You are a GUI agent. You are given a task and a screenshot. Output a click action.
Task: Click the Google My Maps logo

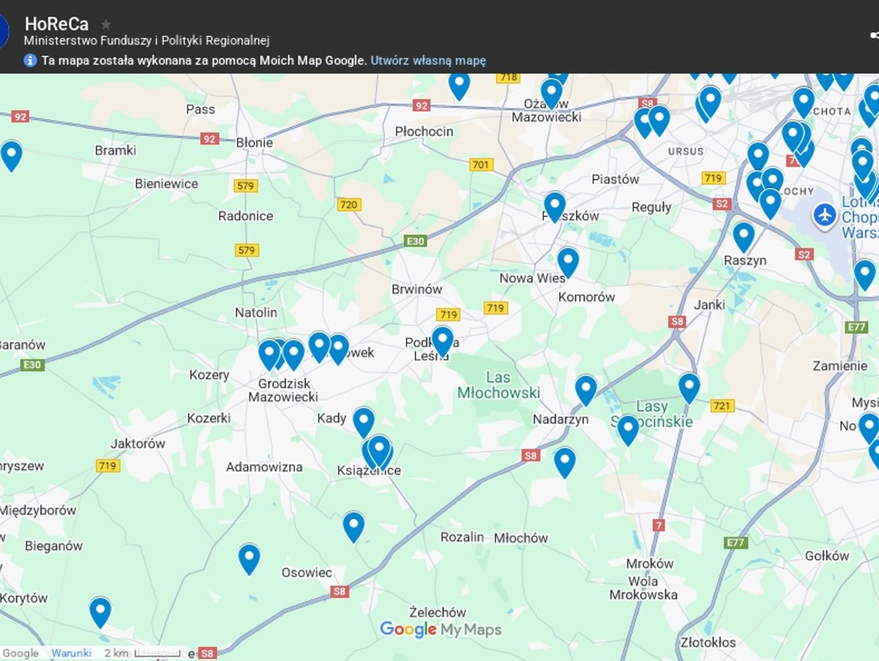pos(439,629)
